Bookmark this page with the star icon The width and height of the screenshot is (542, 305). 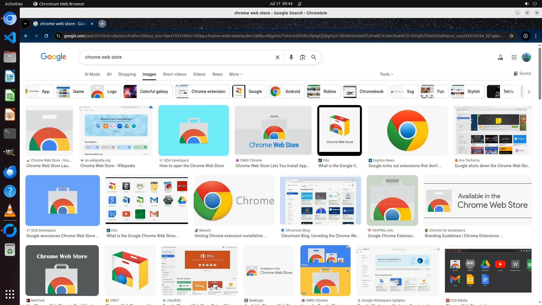(511, 36)
